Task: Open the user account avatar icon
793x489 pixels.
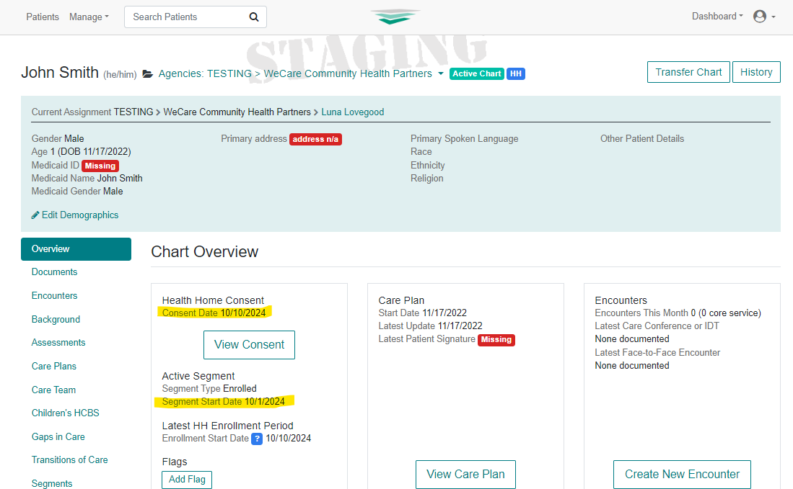Action: point(760,17)
